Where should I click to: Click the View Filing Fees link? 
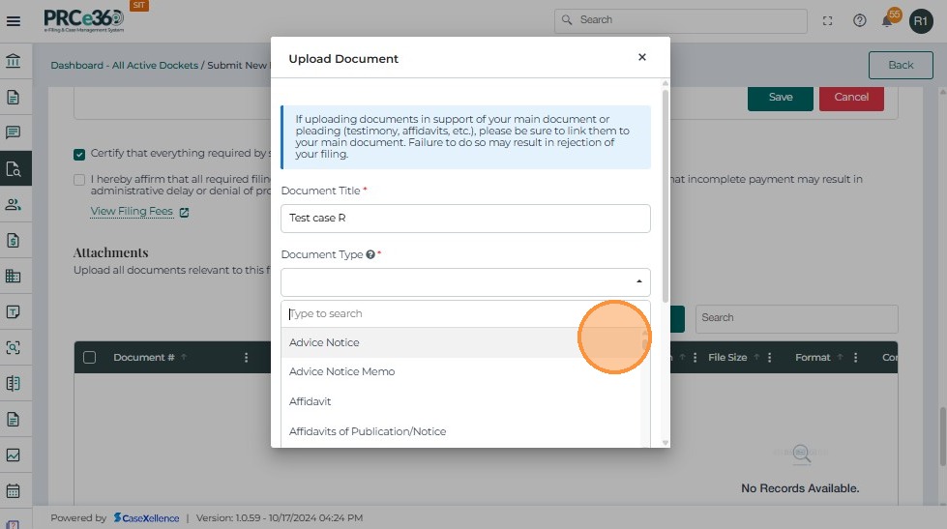[x=132, y=211]
